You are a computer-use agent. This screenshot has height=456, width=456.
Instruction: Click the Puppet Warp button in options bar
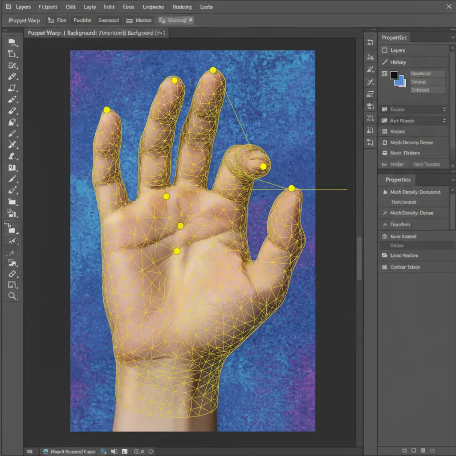(x=25, y=20)
